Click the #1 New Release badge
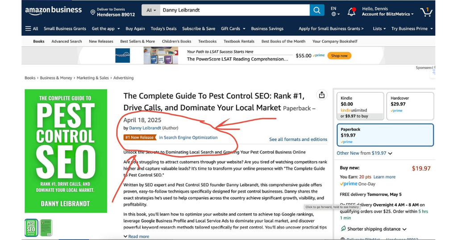This screenshot has width=457, height=240. (140, 137)
